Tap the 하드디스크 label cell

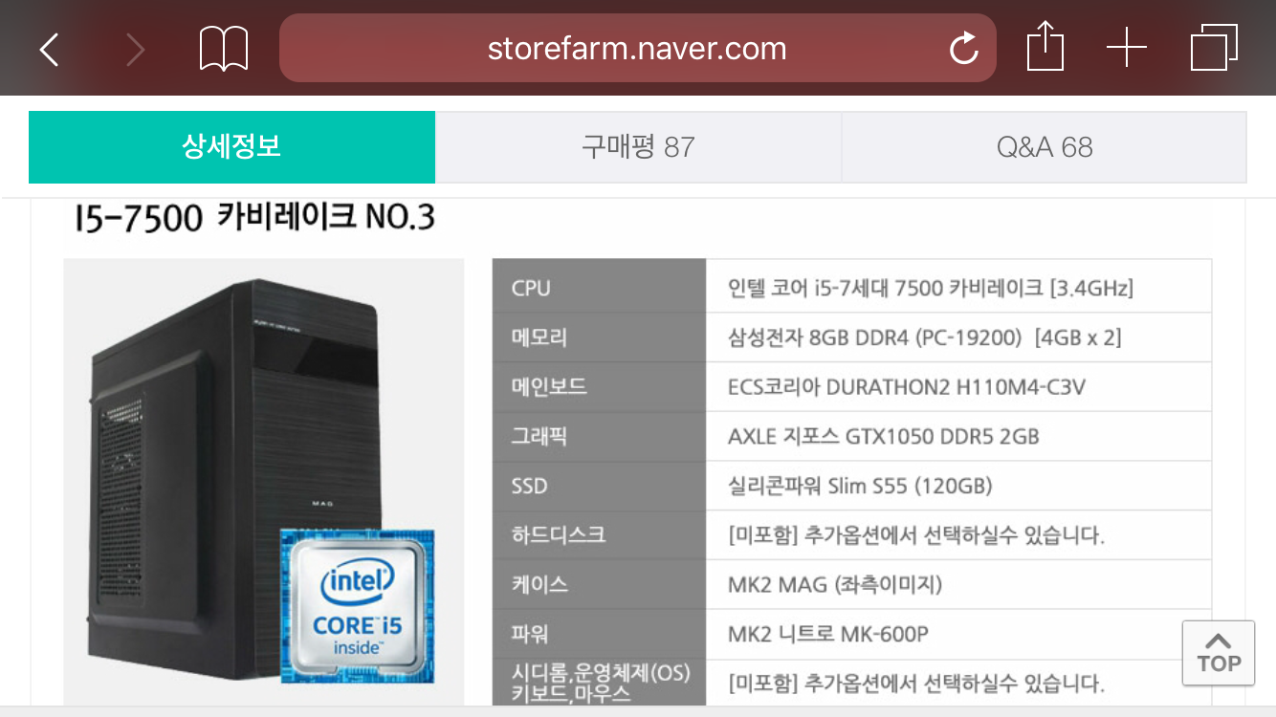pos(599,534)
